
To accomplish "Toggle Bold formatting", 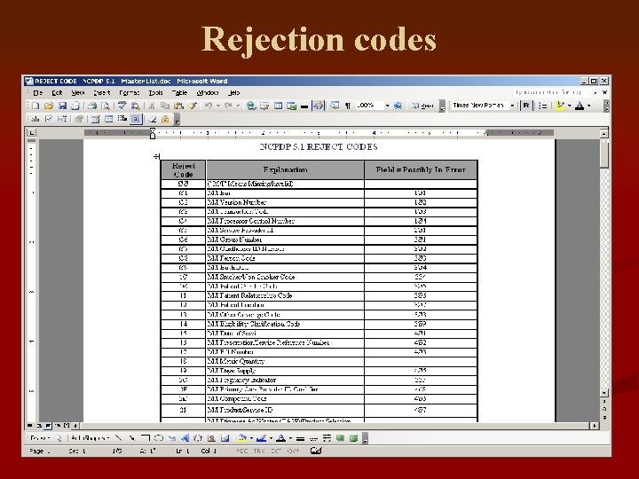I will pos(526,106).
